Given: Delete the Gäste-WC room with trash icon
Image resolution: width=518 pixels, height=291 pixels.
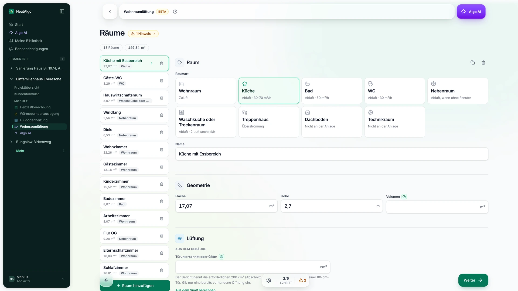Looking at the screenshot, I should pyautogui.click(x=162, y=81).
